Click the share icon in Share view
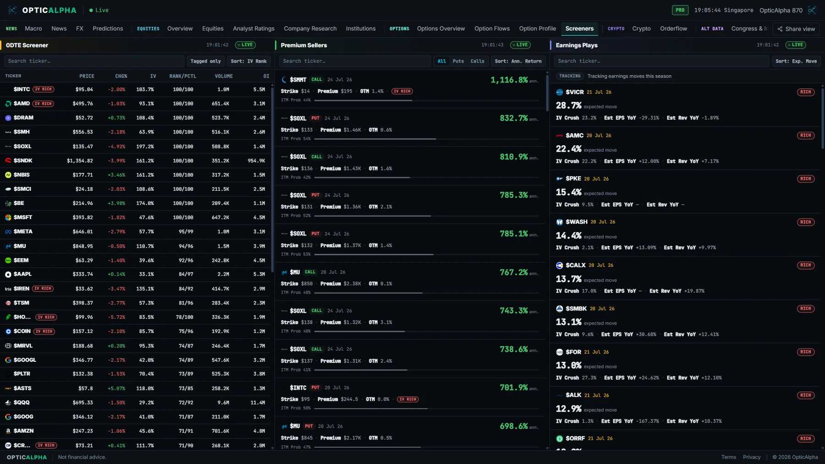This screenshot has height=464, width=825. 780,29
